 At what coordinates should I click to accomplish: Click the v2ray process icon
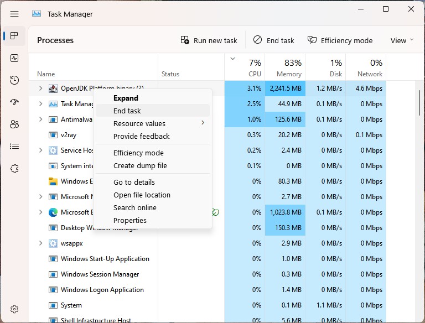click(53, 134)
